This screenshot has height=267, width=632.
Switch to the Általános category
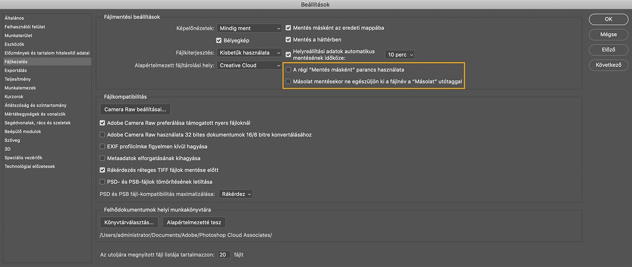[x=14, y=18]
